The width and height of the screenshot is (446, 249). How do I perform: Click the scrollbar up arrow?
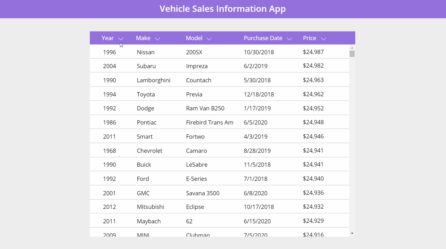point(352,48)
